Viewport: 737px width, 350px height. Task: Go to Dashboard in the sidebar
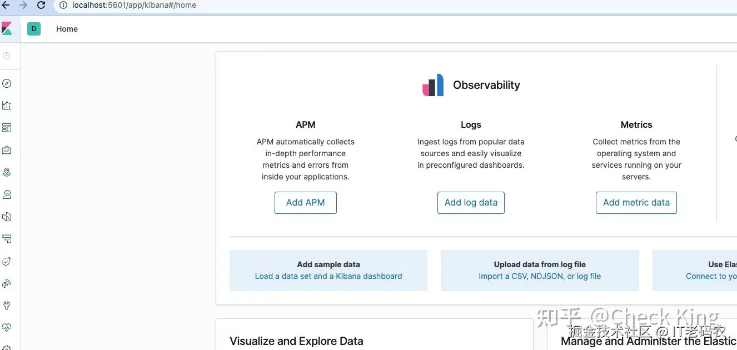[x=7, y=128]
